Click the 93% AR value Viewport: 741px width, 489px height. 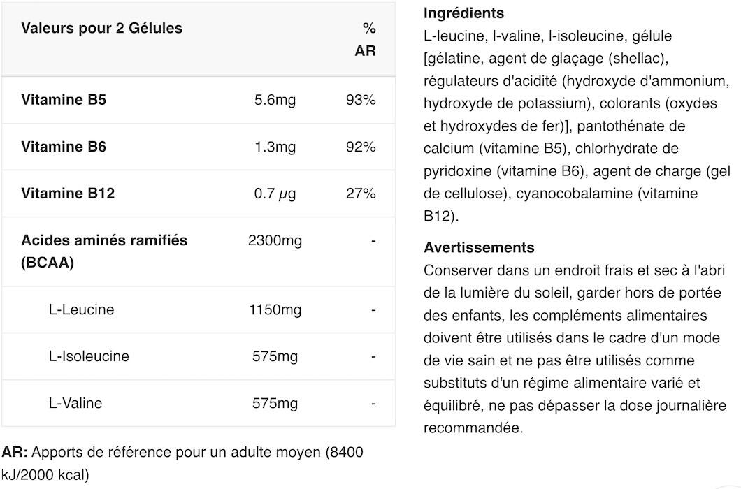[x=361, y=100]
